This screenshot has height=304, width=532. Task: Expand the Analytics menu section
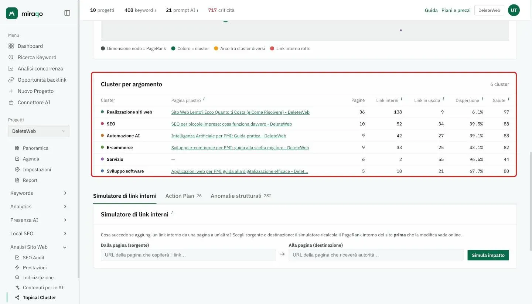pyautogui.click(x=39, y=206)
